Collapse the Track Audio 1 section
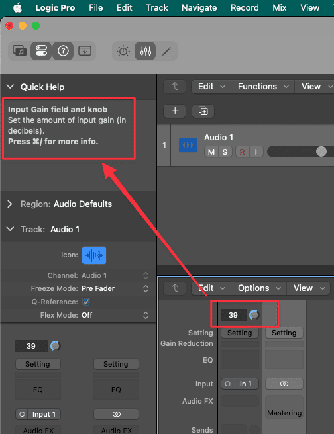 10,229
